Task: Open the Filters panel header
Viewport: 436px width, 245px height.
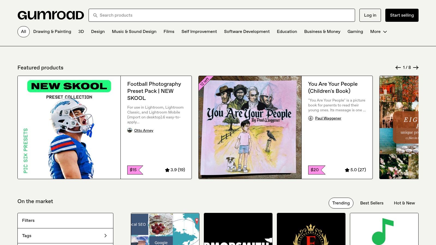Action: [65, 220]
